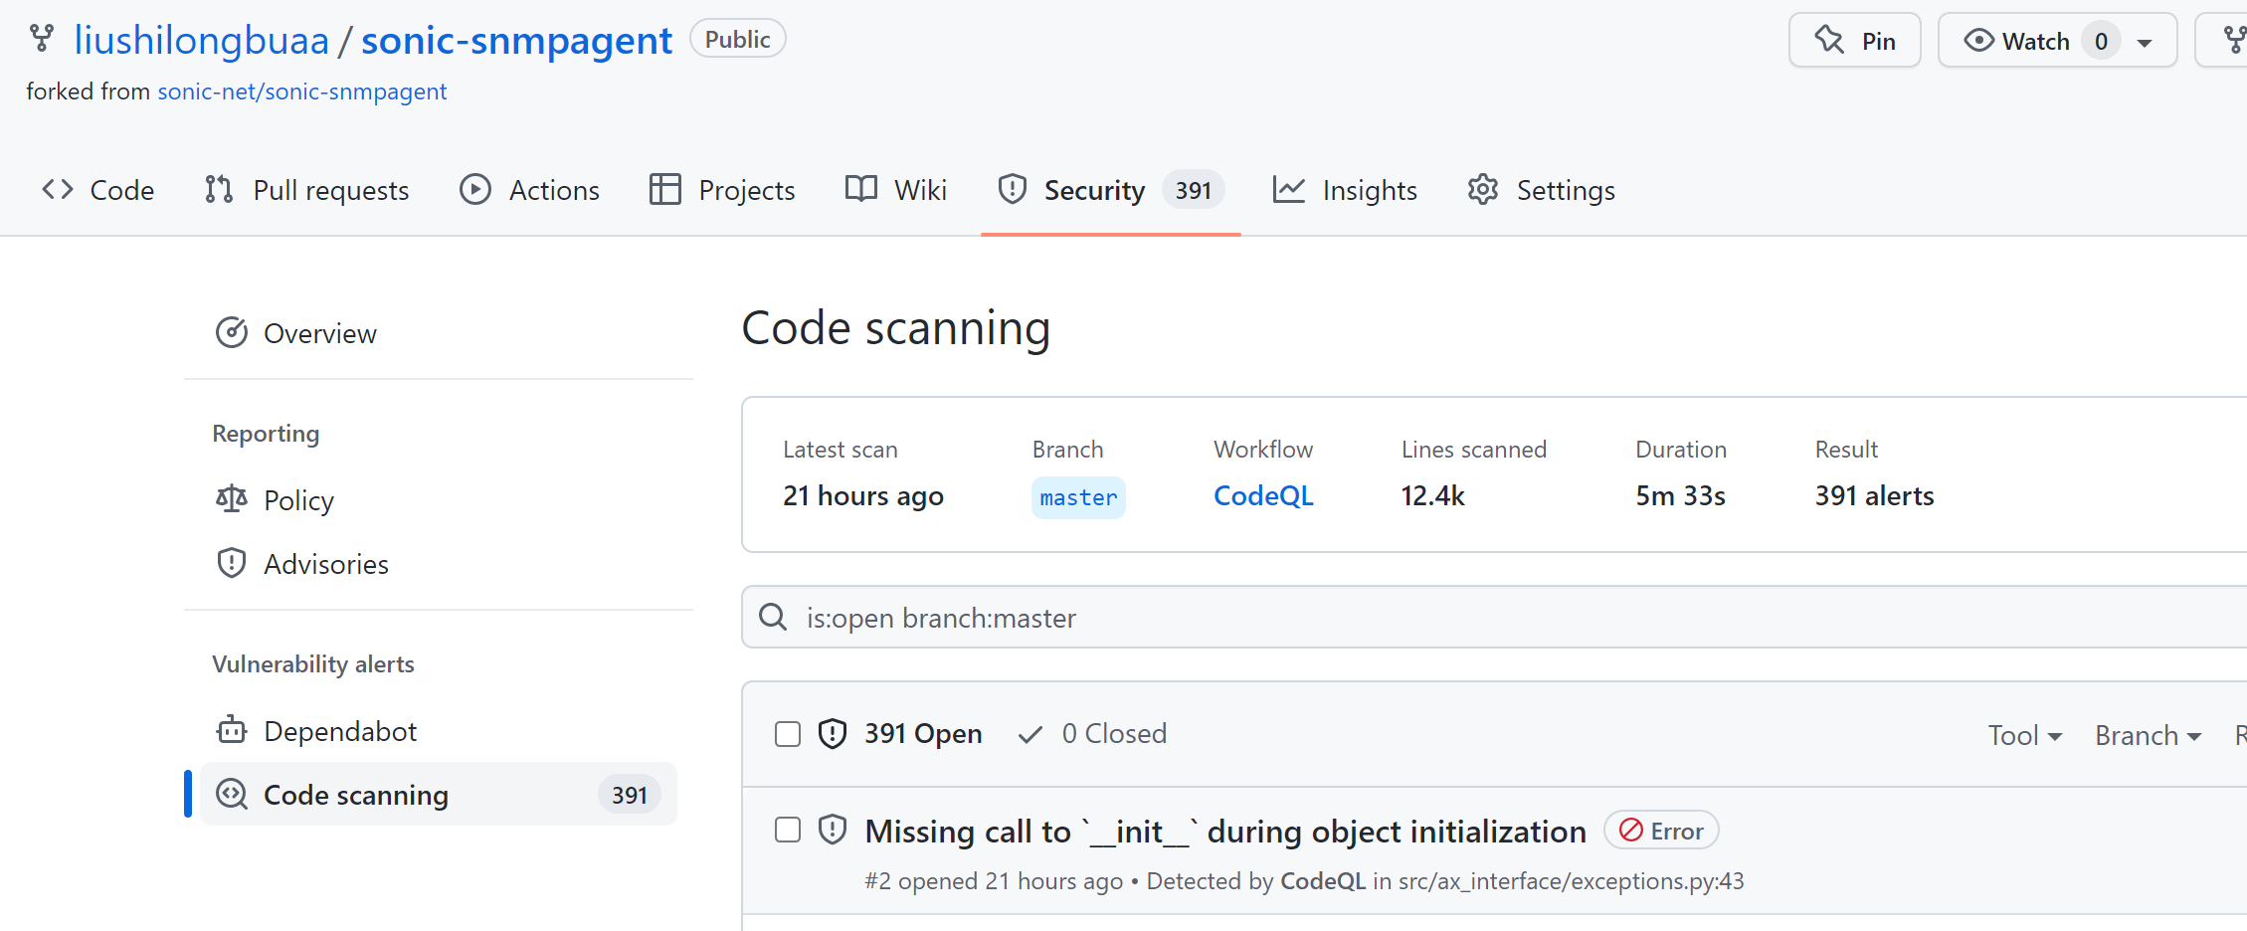This screenshot has height=931, width=2247.
Task: Click the Advisories shield icon
Action: coord(232,563)
